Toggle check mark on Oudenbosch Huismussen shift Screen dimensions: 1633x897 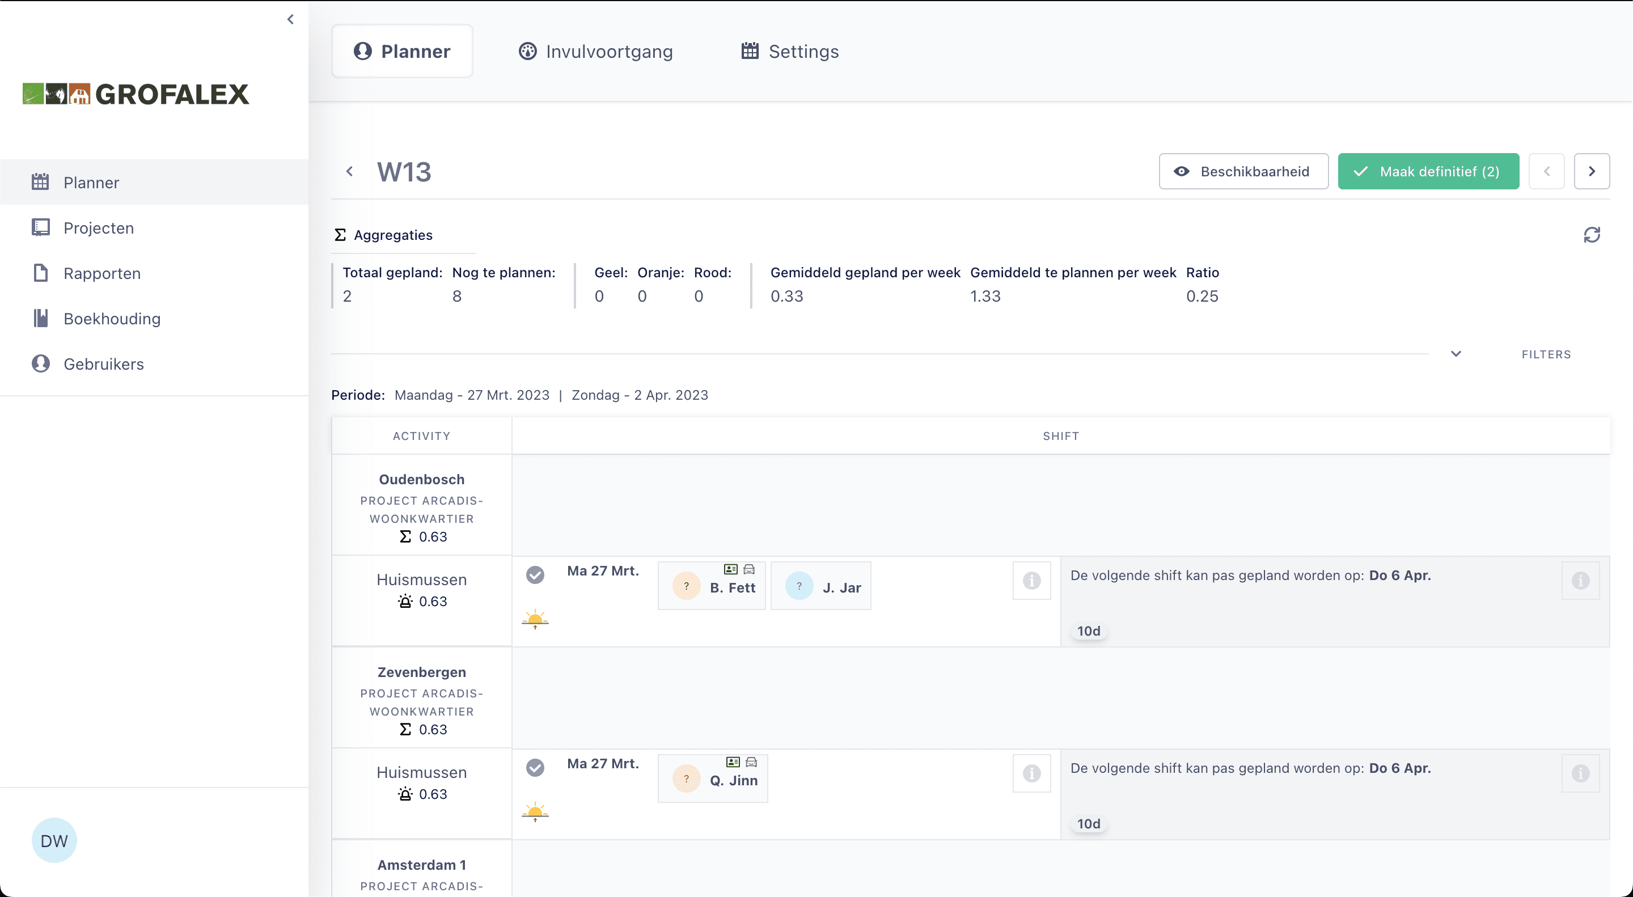pos(535,575)
